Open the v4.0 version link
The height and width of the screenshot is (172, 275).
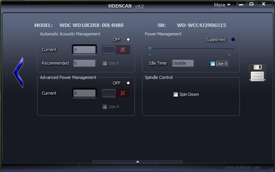point(139,6)
